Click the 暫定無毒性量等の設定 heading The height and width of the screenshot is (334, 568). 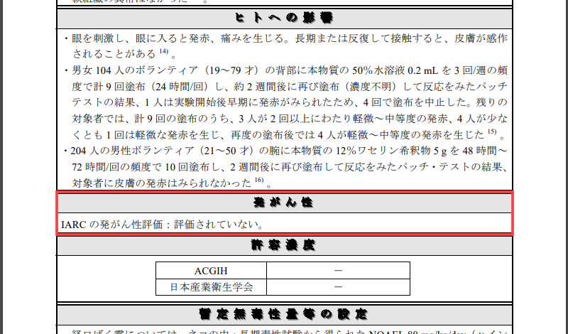point(284,314)
